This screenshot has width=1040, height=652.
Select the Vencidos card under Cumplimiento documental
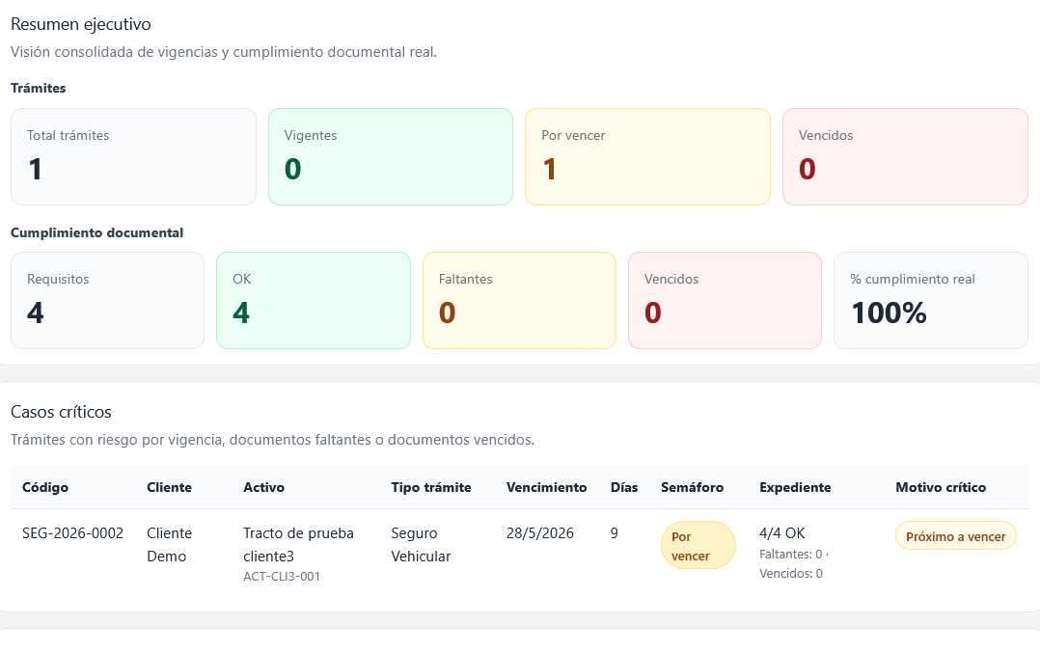click(725, 301)
